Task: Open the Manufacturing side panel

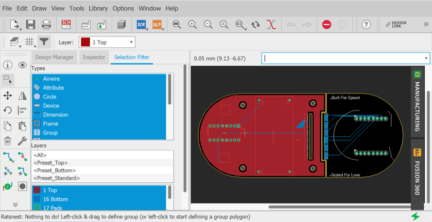Action: pos(417,102)
